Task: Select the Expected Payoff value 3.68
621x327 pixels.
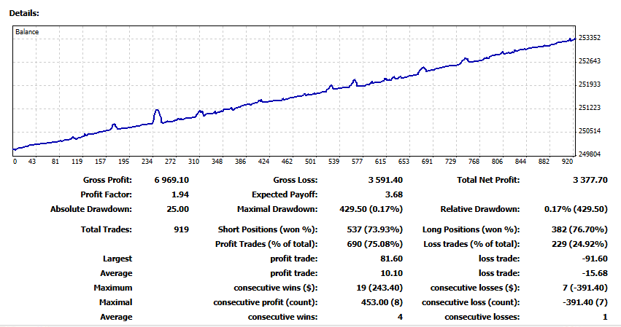Action: tap(394, 195)
